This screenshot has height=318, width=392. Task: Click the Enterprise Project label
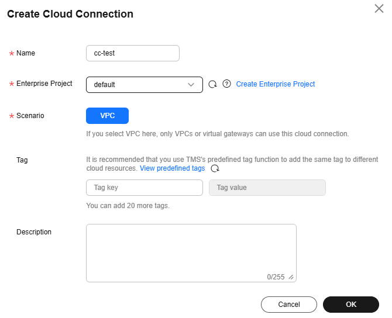pyautogui.click(x=44, y=84)
